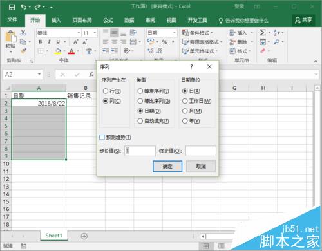Click the Copy icon in clipboard group
This screenshot has height=251, width=322.
click(23, 42)
